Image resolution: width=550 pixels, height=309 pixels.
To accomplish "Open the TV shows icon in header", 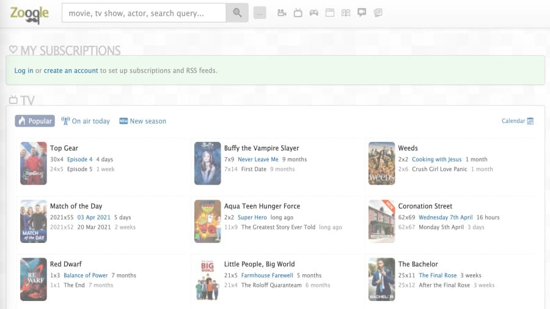I will point(298,13).
